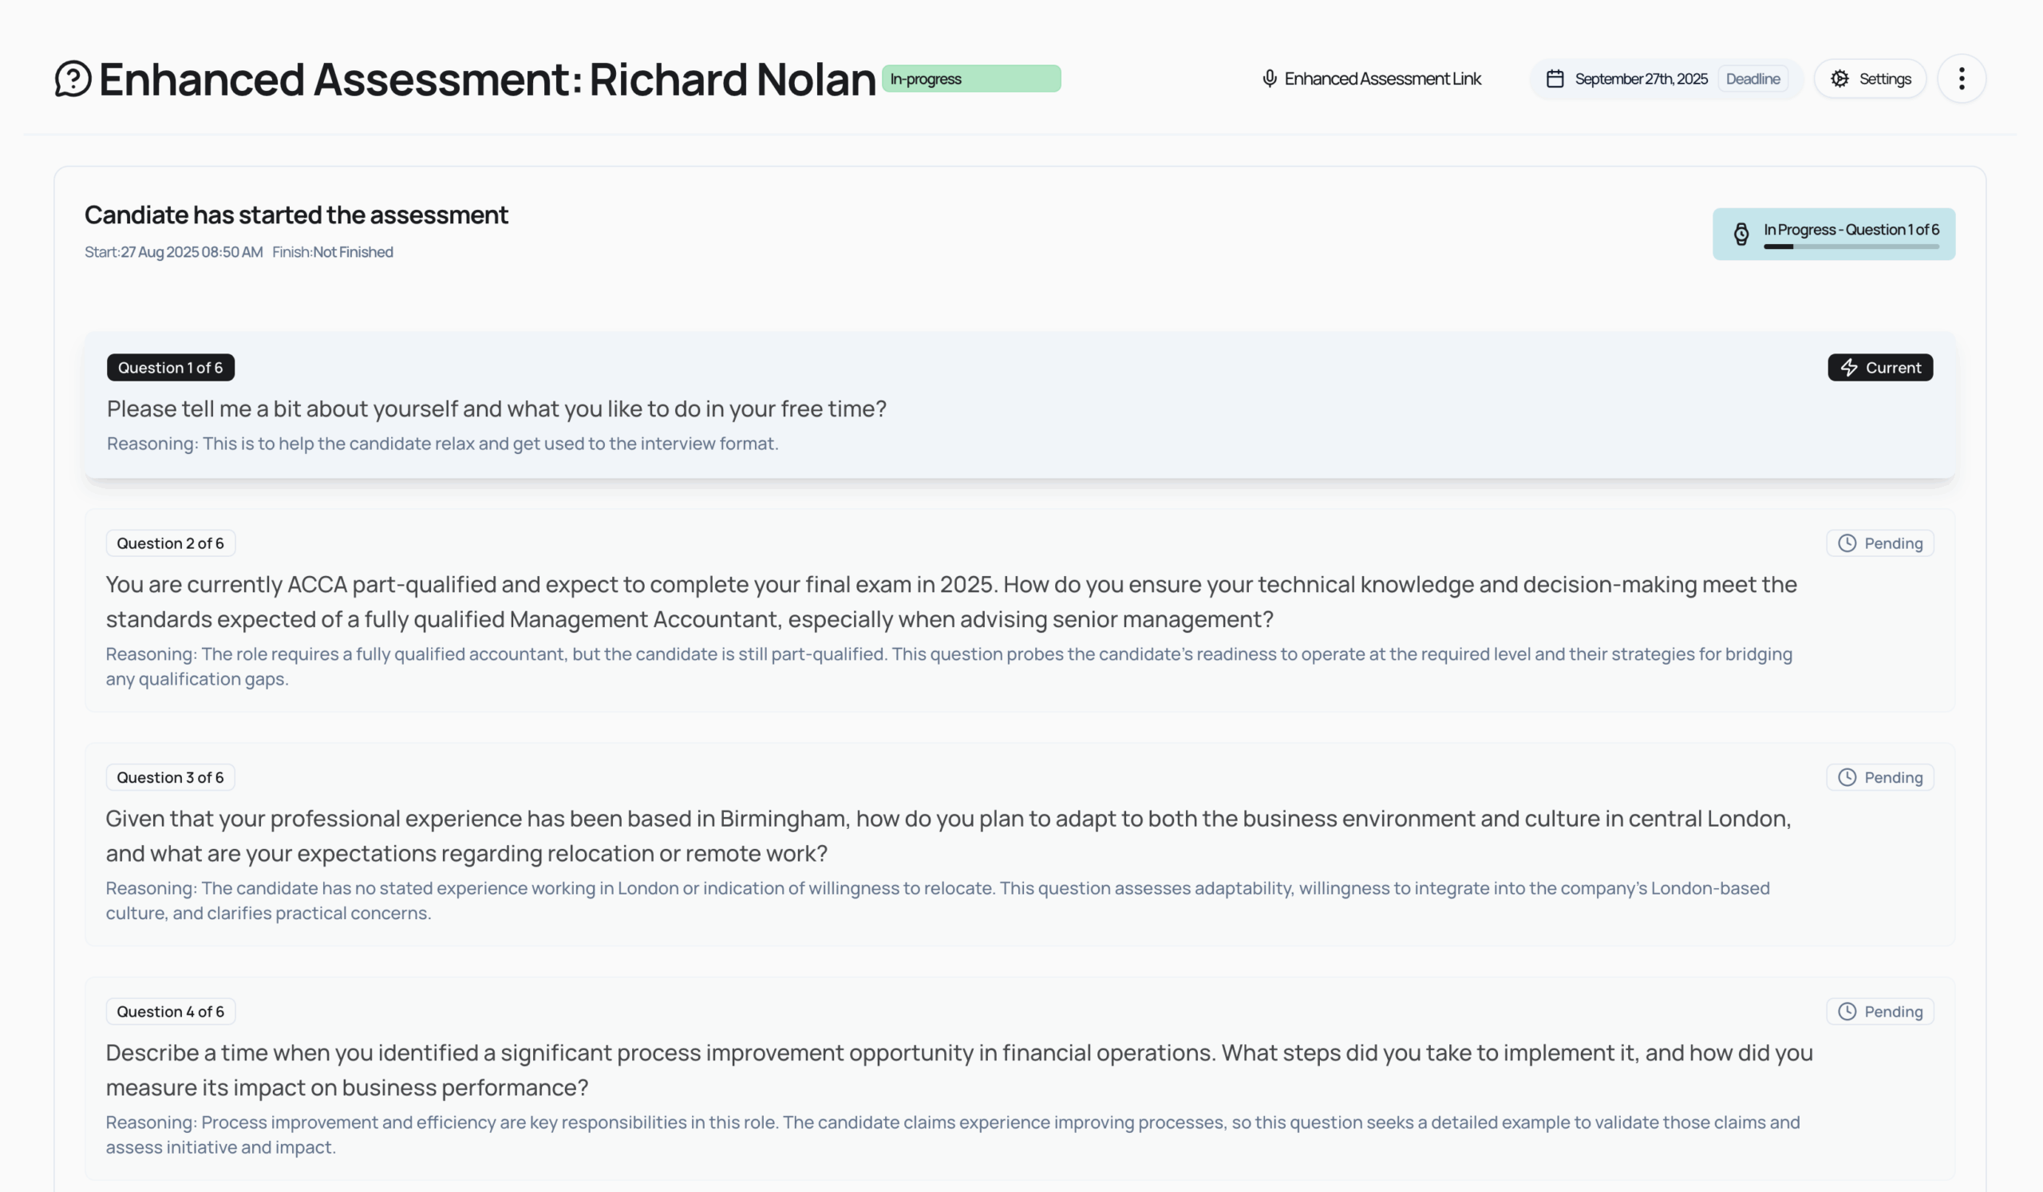Click the Deadline label tag
The height and width of the screenshot is (1192, 2043).
[1753, 79]
